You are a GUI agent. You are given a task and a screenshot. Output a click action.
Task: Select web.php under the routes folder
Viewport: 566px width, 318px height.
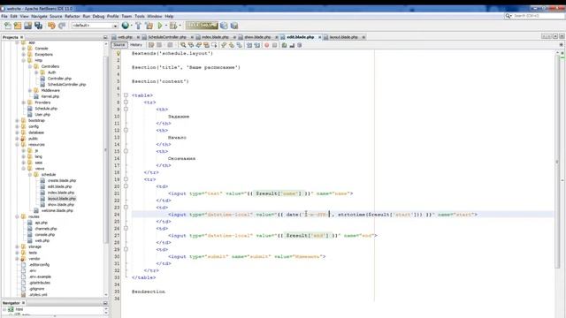[42, 240]
